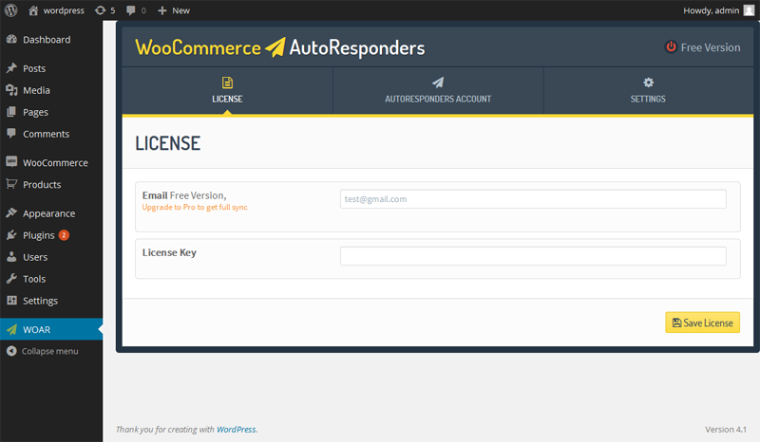Click the Posts pushpin icon
Screen dimensions: 760x442
tap(11, 67)
